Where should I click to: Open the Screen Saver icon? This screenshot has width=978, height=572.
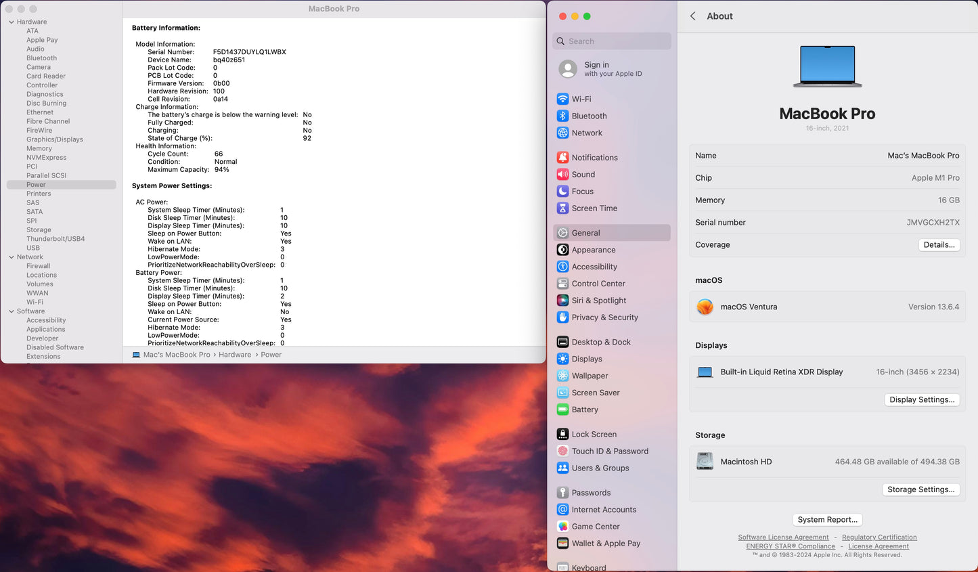pyautogui.click(x=562, y=393)
